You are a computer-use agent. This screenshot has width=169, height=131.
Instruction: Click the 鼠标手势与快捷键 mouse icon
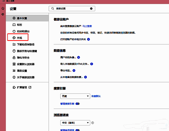click(x=14, y=51)
